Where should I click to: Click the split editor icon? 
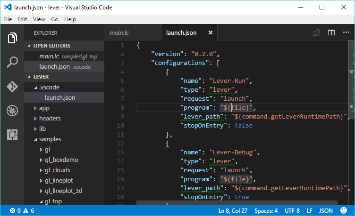(331, 33)
